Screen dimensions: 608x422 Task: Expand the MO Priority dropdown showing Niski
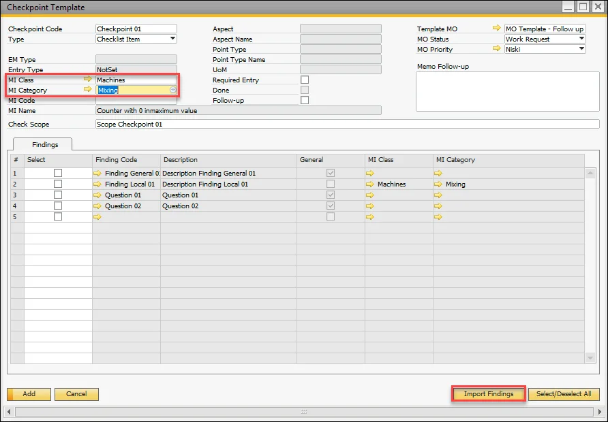click(x=581, y=49)
